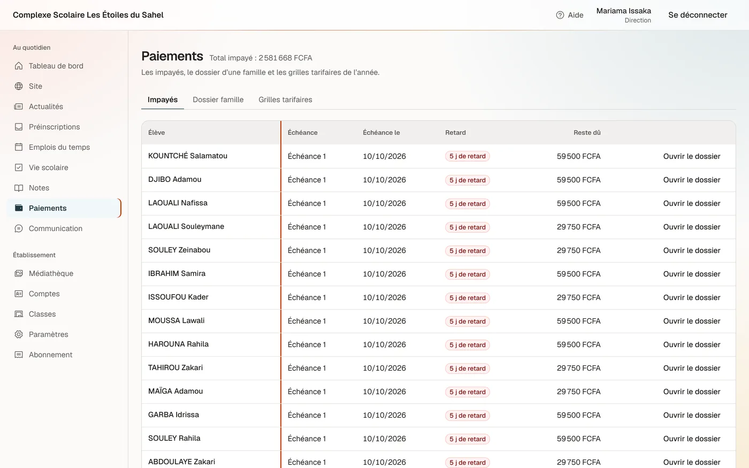Click the Médiathèque image icon
This screenshot has width=749, height=468.
click(19, 273)
